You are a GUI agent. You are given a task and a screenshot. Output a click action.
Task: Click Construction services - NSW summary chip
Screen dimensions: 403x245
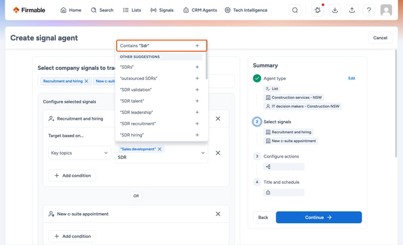tap(294, 98)
